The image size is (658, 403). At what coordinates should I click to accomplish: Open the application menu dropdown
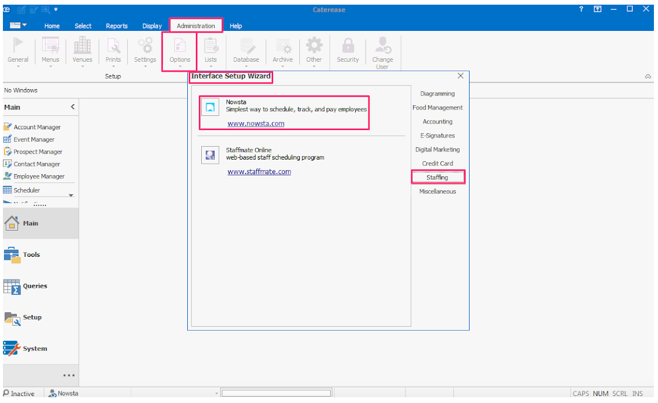coord(18,25)
